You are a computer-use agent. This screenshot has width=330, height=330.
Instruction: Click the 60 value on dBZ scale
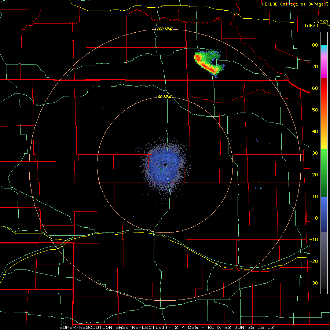point(315,88)
